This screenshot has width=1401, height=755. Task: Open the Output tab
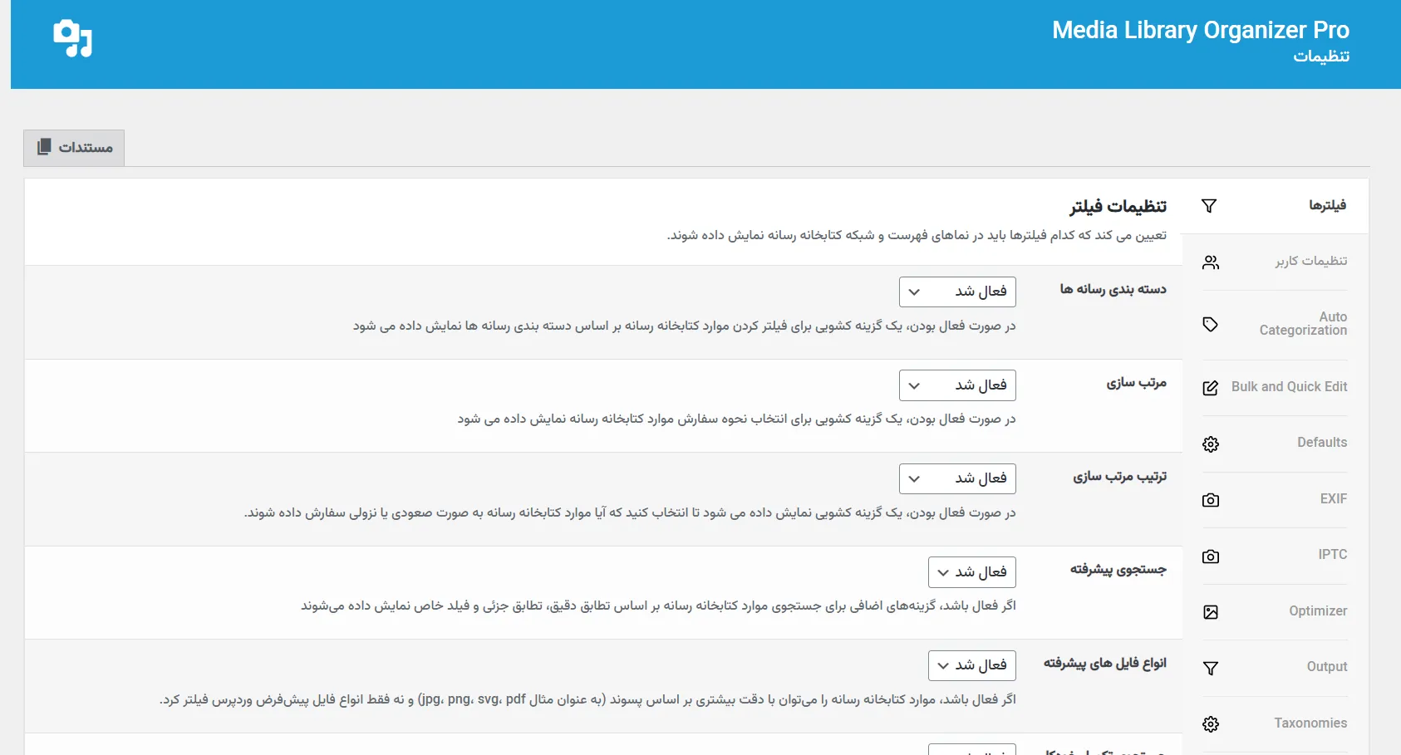[x=1275, y=667]
